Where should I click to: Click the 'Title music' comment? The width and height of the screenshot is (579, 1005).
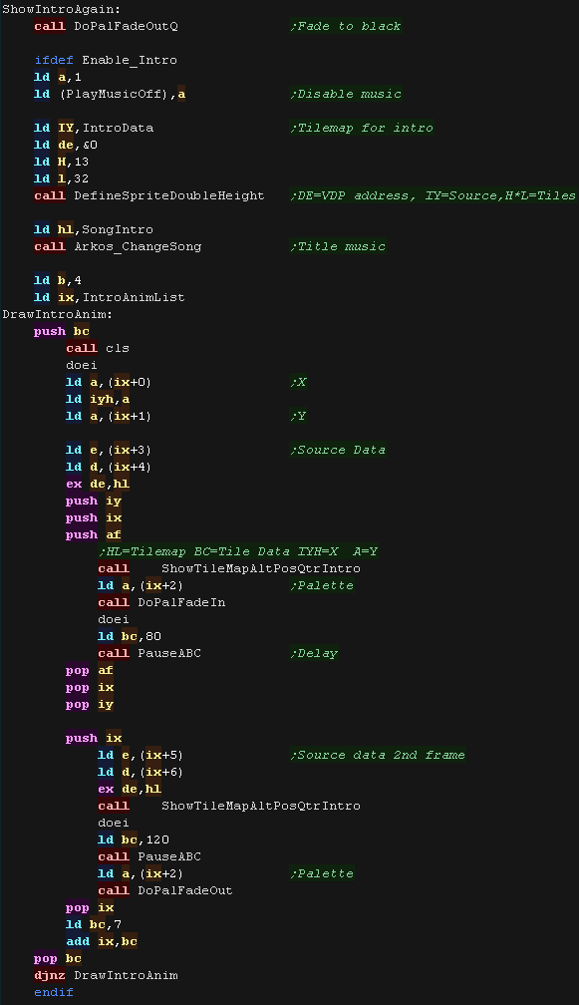pos(338,246)
